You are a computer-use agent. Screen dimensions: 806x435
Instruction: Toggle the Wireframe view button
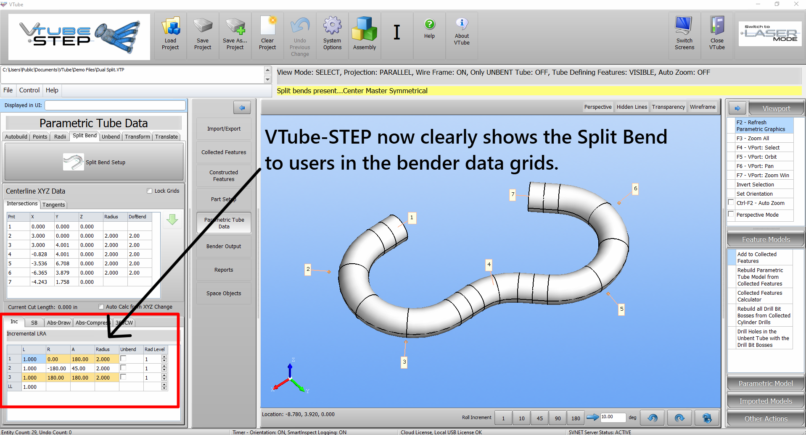[703, 107]
